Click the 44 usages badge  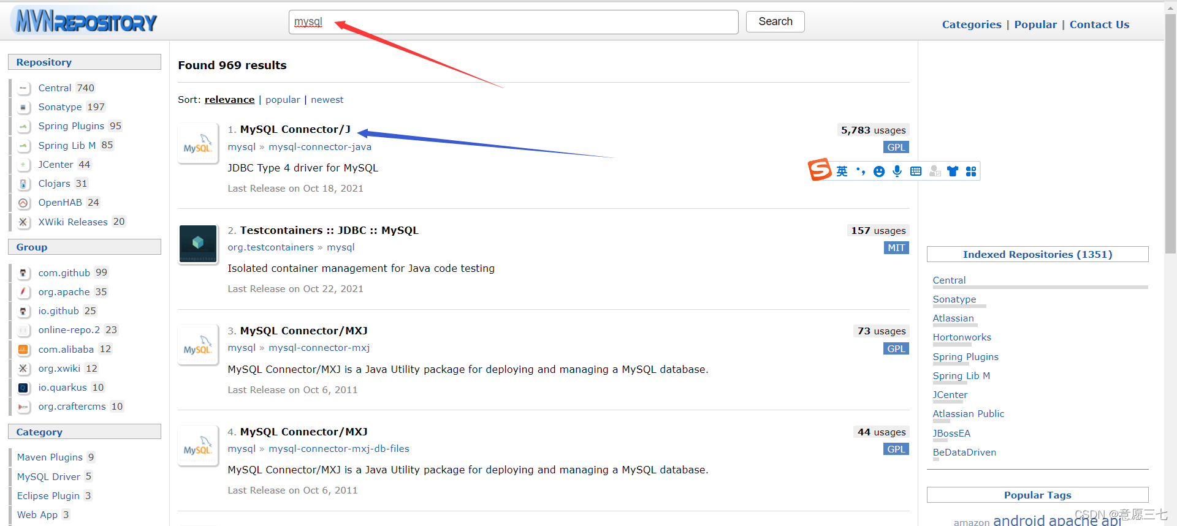[x=882, y=432]
